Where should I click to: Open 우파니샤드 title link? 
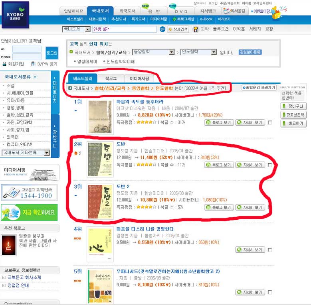(168, 272)
